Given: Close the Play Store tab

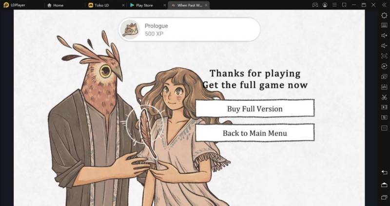Looking at the screenshot, I should tap(165, 5).
